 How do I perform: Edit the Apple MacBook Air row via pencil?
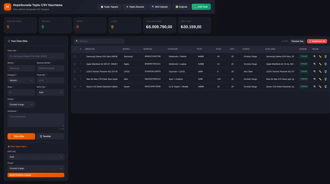coord(320,64)
